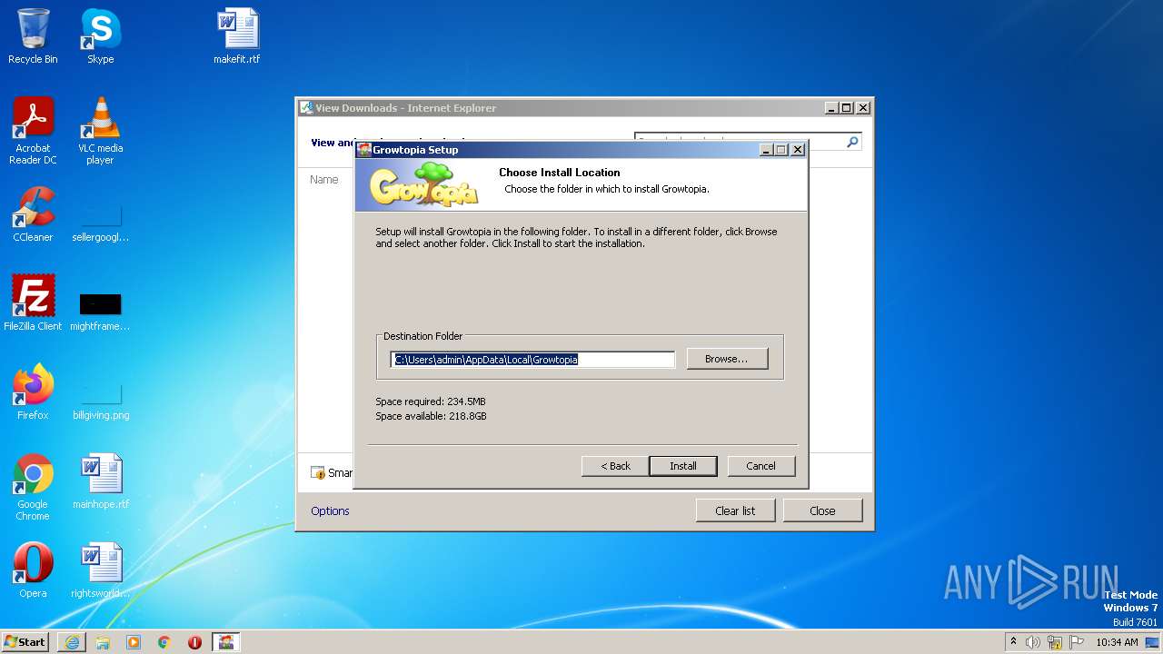
Task: Open the makefit.rtf document icon
Action: (237, 36)
